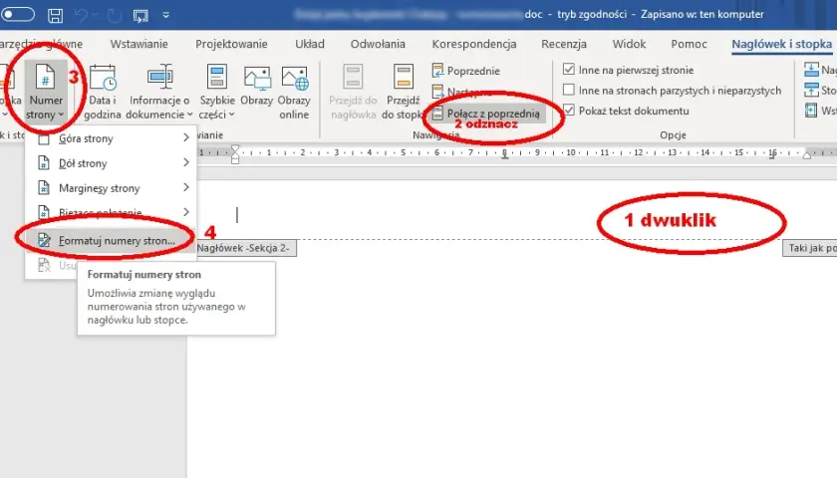This screenshot has height=478, width=837.
Task: Open Informacje o dokumencie dropdown
Action: 159,92
